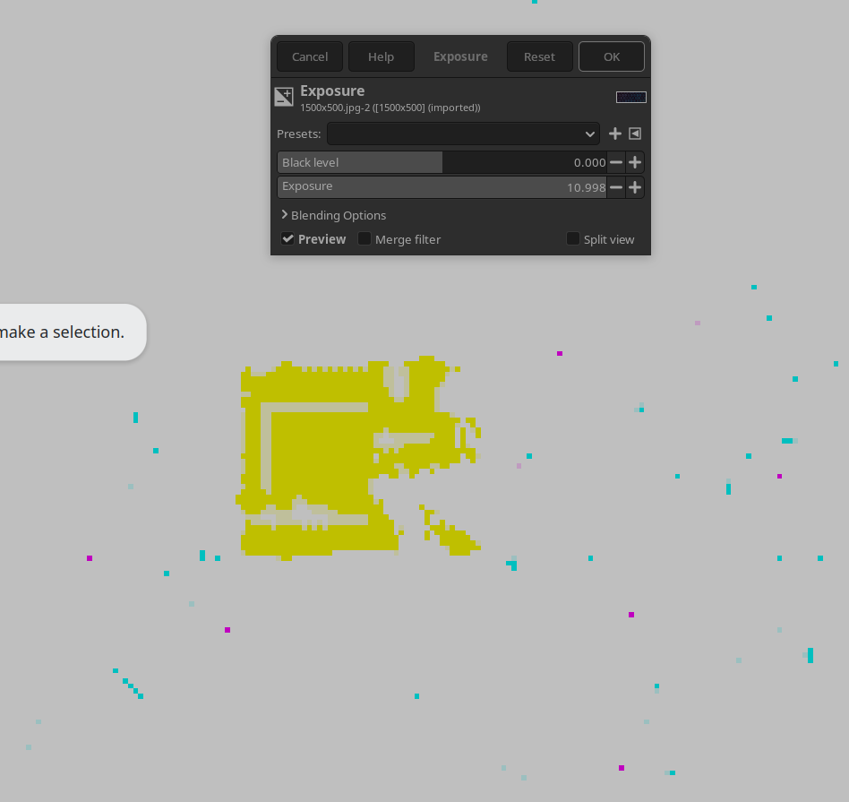Decrease the Black level value with minus
Screen dimensions: 849x802
(x=616, y=162)
